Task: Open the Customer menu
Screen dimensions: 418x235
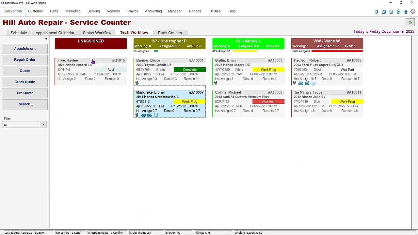Action: coord(35,11)
